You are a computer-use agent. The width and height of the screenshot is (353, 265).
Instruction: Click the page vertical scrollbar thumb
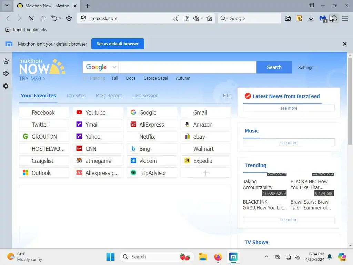[350, 101]
